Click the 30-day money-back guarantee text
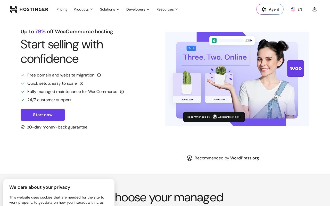 pos(57,127)
